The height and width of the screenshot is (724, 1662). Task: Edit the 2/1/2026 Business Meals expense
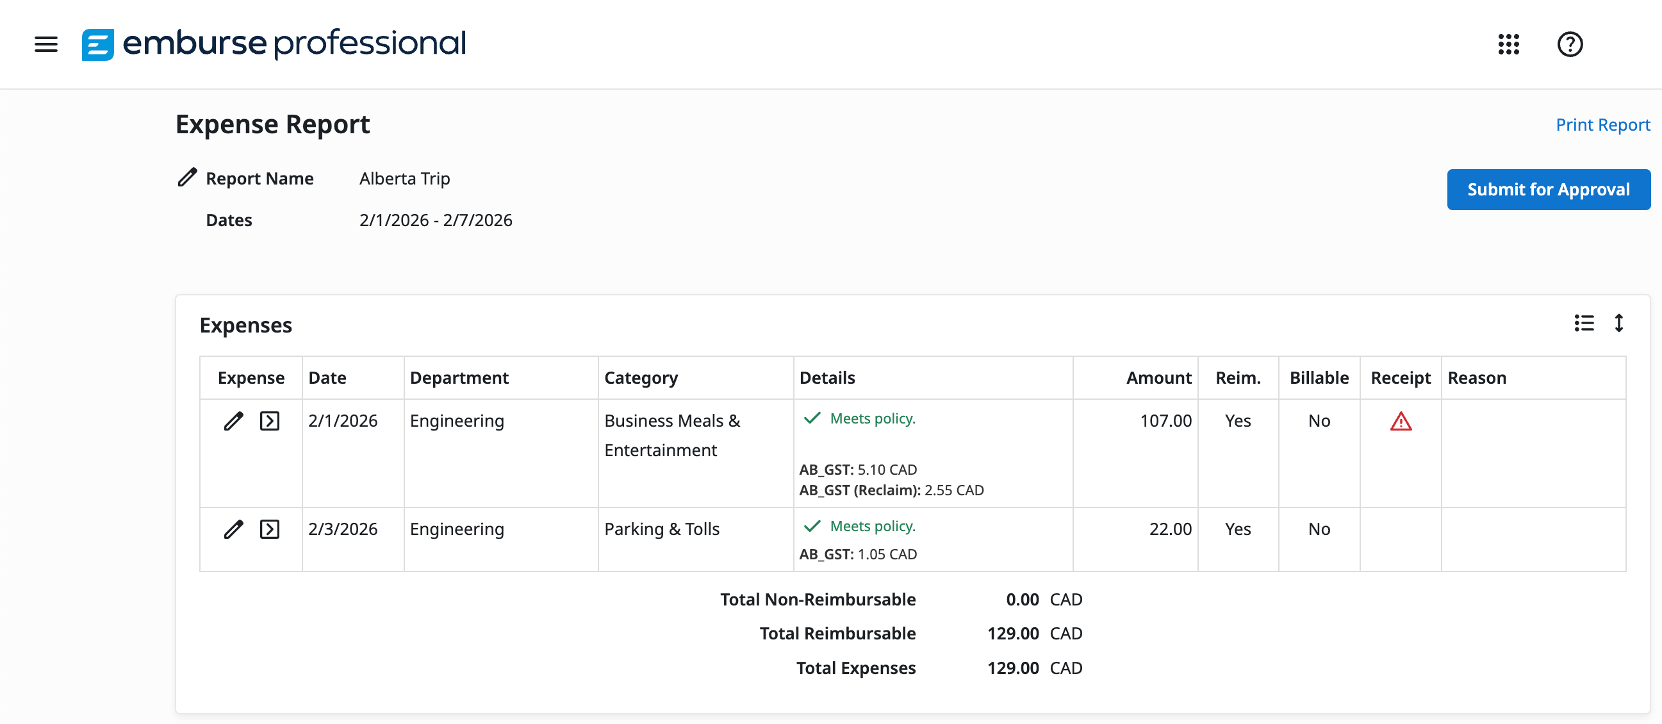234,421
